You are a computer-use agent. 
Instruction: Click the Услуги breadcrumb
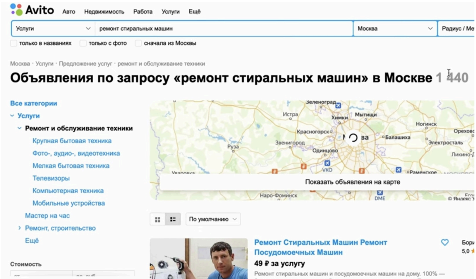44,63
